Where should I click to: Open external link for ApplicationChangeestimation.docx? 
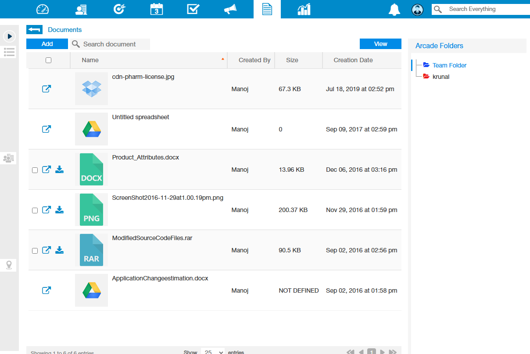pos(46,290)
